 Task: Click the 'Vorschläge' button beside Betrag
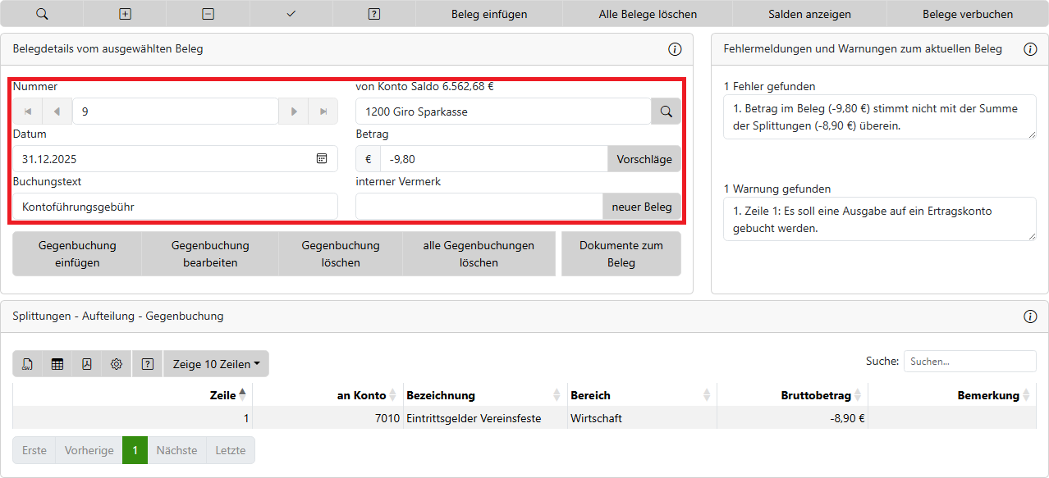click(x=644, y=159)
